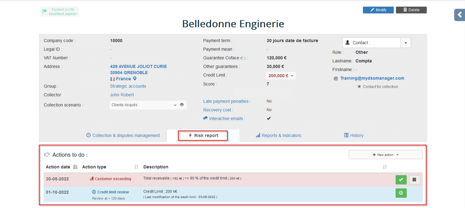Viewport: 465px width, 208px height.
Task: Click the sort arrows next to Action type
Action: pos(136,167)
